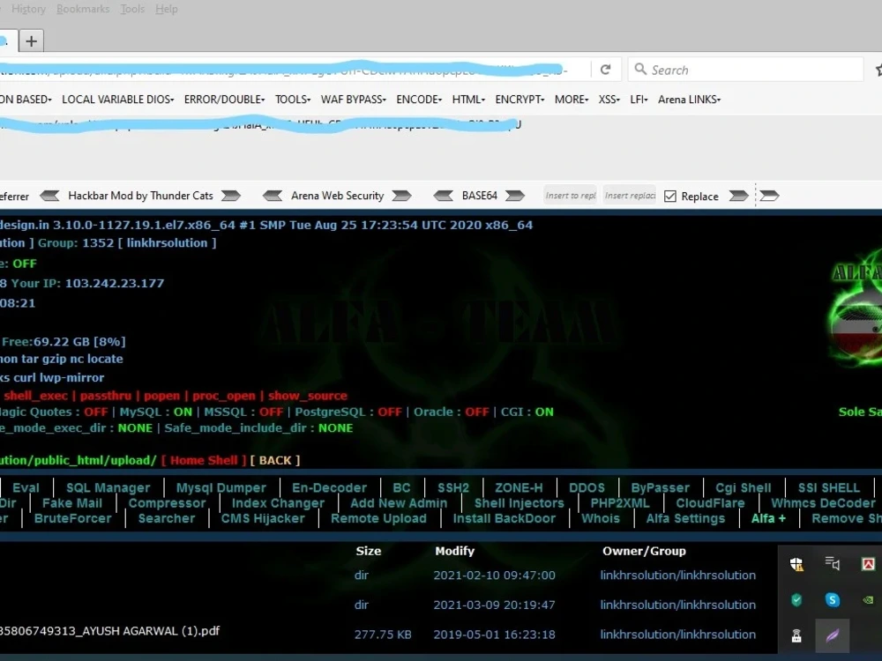Image resolution: width=882 pixels, height=661 pixels.
Task: Expand Arena LINKS dropdown
Action: click(x=689, y=100)
